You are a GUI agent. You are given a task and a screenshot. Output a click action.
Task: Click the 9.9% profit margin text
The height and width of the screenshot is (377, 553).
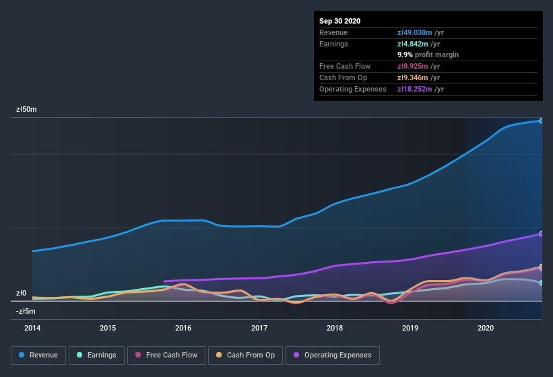point(428,55)
